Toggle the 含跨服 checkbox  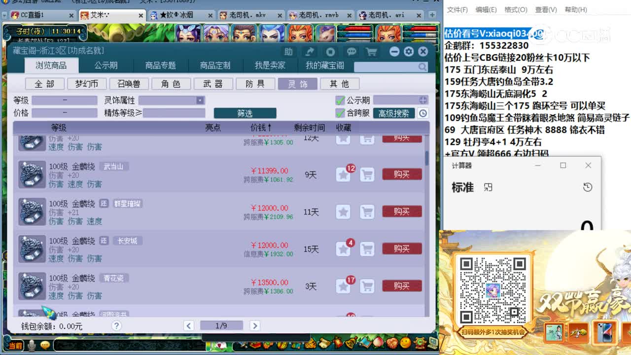340,113
